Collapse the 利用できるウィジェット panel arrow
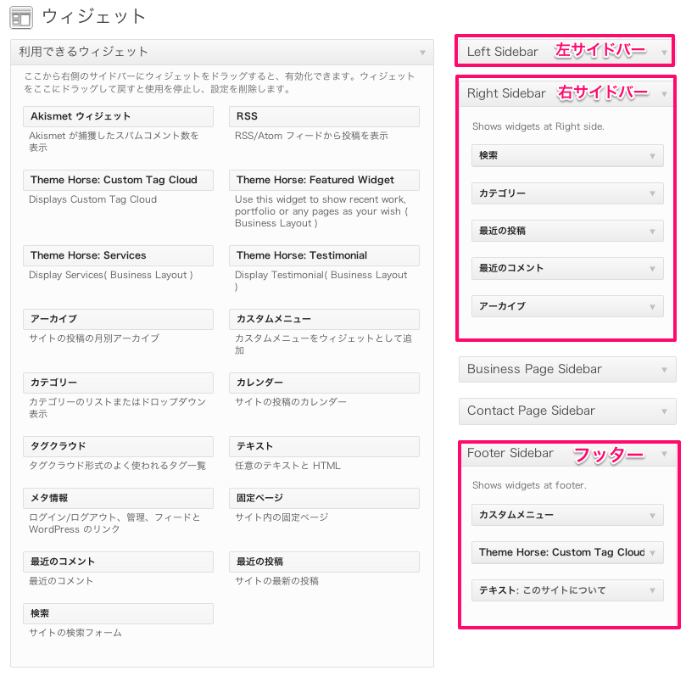This screenshot has height=682, width=686. 422,53
